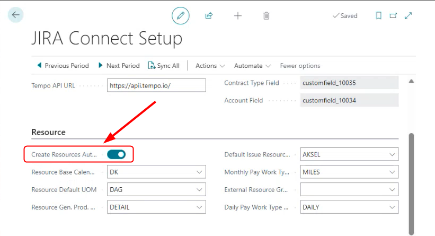The height and width of the screenshot is (236, 435).
Task: Click the bookmark icon
Action: [x=379, y=16]
